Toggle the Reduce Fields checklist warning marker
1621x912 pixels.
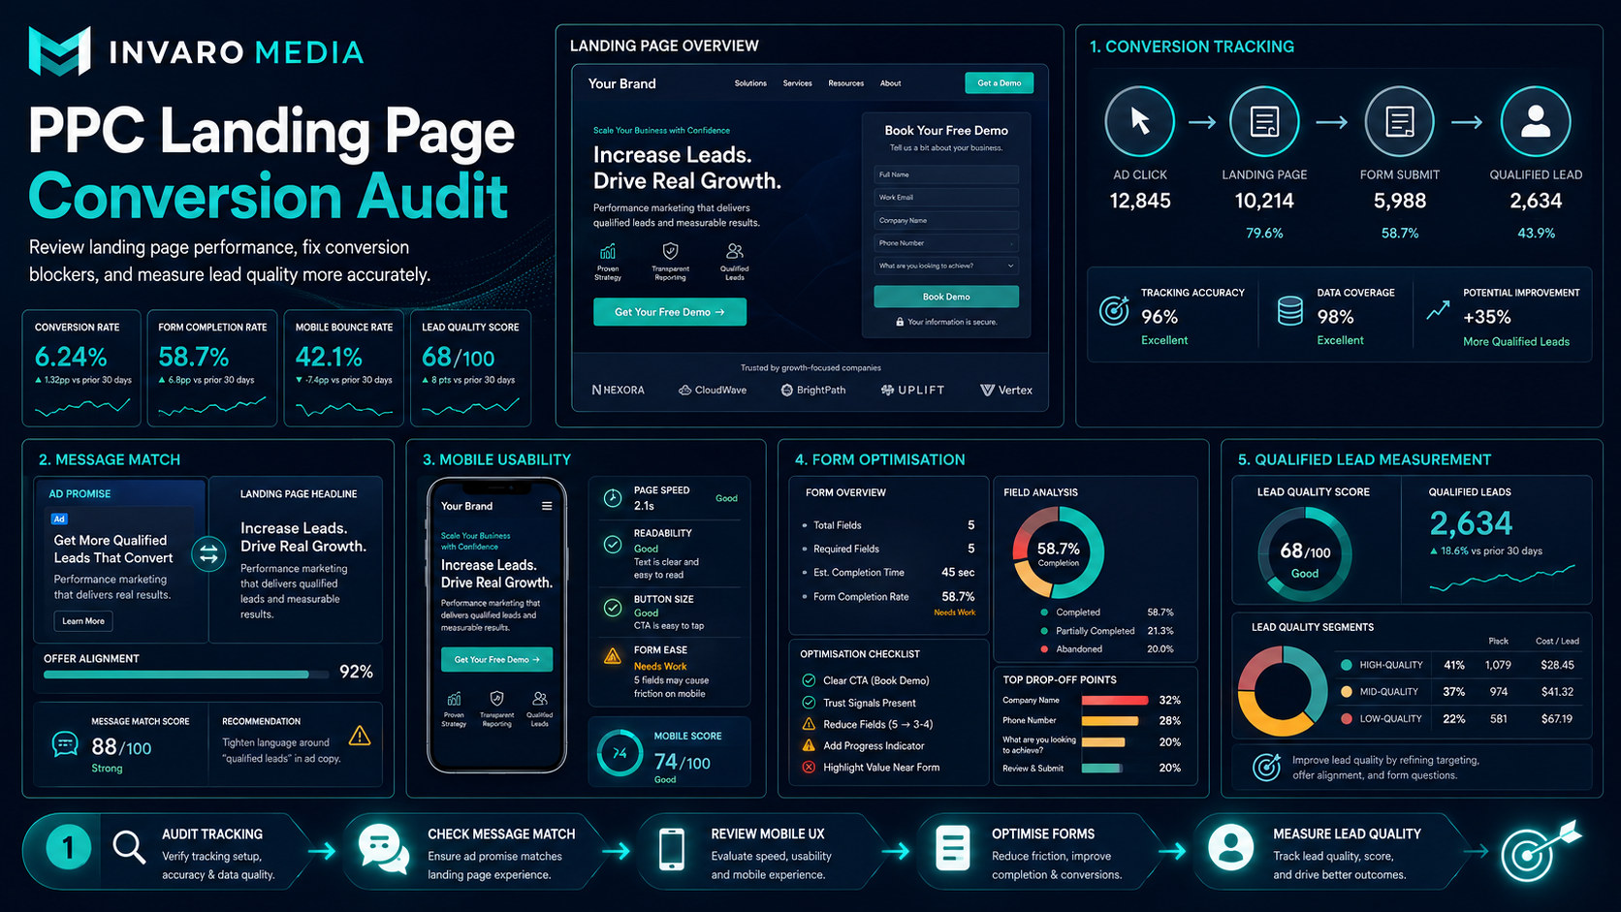click(x=809, y=724)
